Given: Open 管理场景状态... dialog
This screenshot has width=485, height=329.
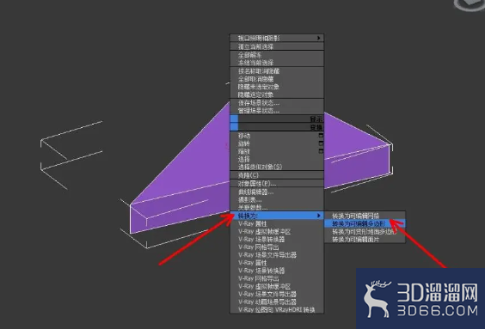Looking at the screenshot, I should pos(277,111).
